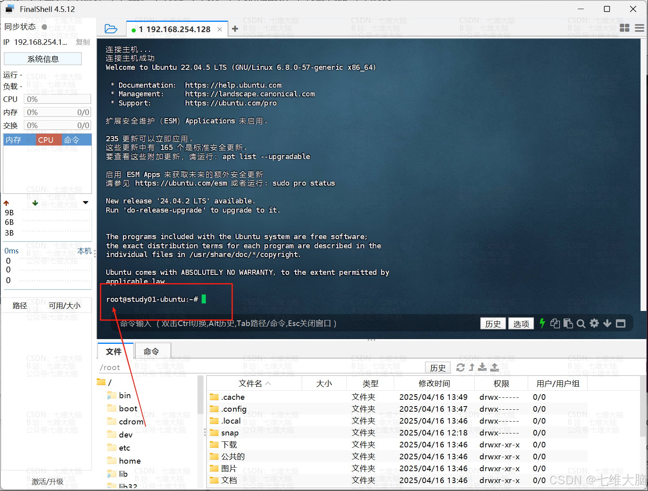The height and width of the screenshot is (491, 648).
Task: Select the dev folder in tree
Action: click(120, 435)
